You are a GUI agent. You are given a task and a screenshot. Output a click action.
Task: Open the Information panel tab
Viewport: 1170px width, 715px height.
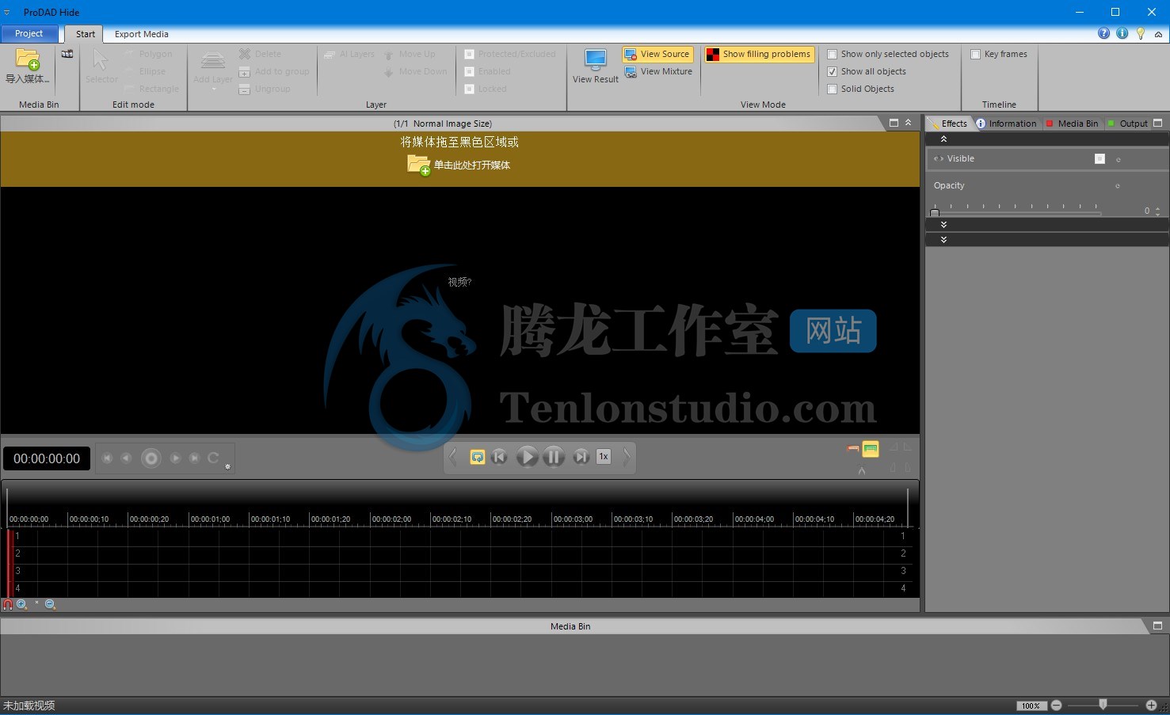pyautogui.click(x=1006, y=124)
